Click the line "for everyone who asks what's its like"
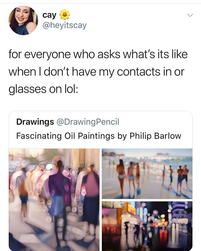 tap(98, 54)
